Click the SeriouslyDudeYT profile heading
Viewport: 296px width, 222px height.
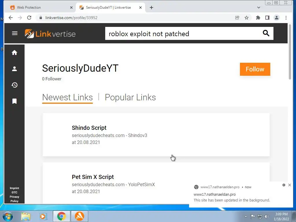[x=80, y=68]
